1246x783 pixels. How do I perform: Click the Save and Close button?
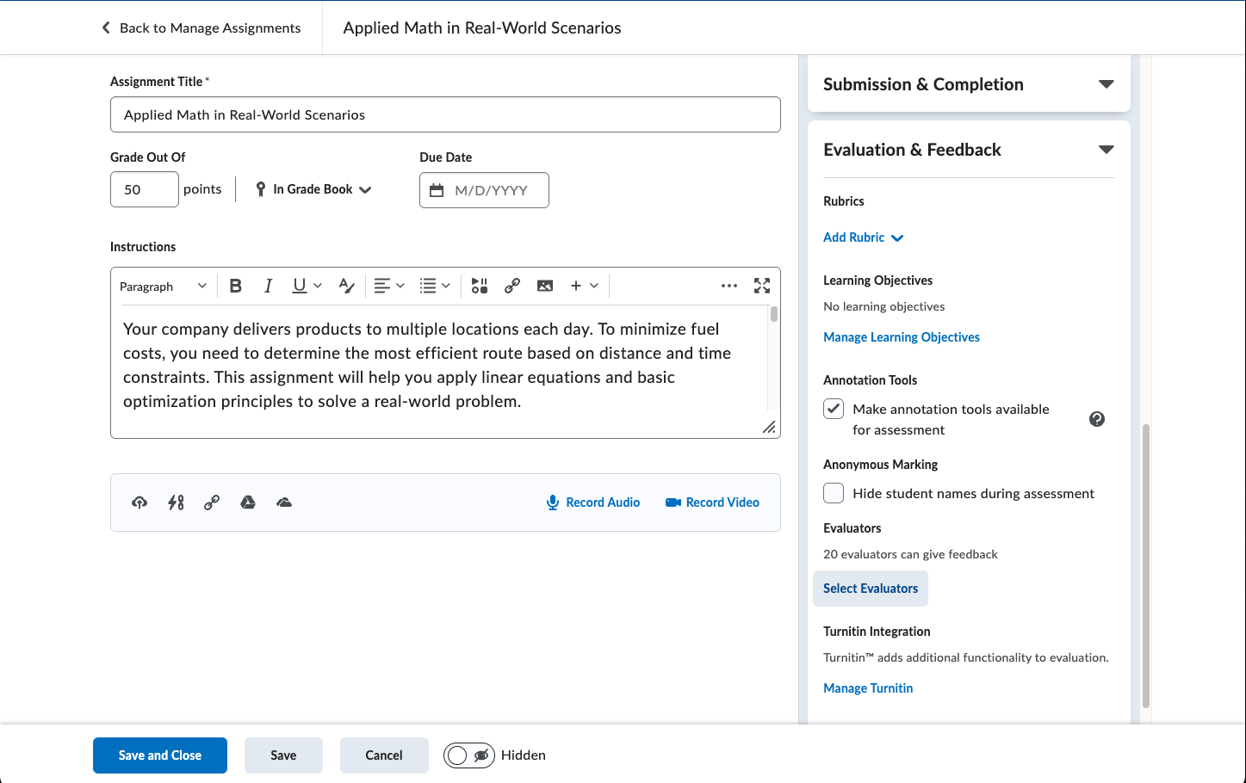pyautogui.click(x=160, y=755)
